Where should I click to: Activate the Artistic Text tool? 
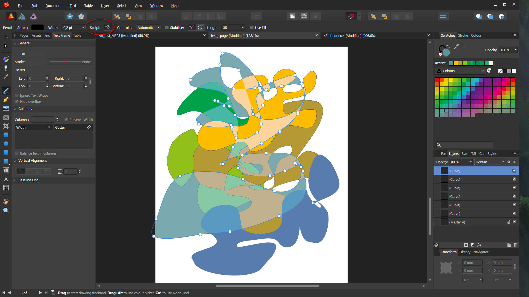6,179
